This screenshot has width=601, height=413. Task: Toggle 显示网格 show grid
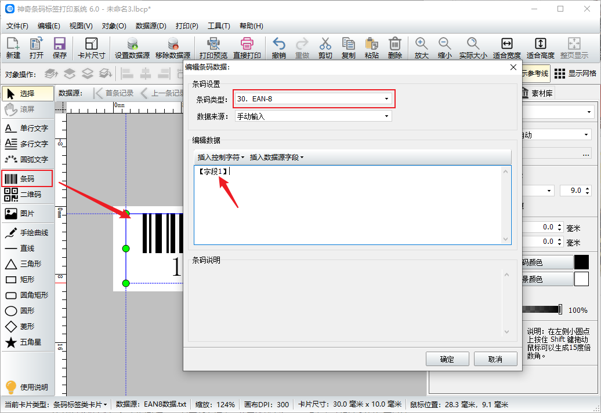(575, 74)
